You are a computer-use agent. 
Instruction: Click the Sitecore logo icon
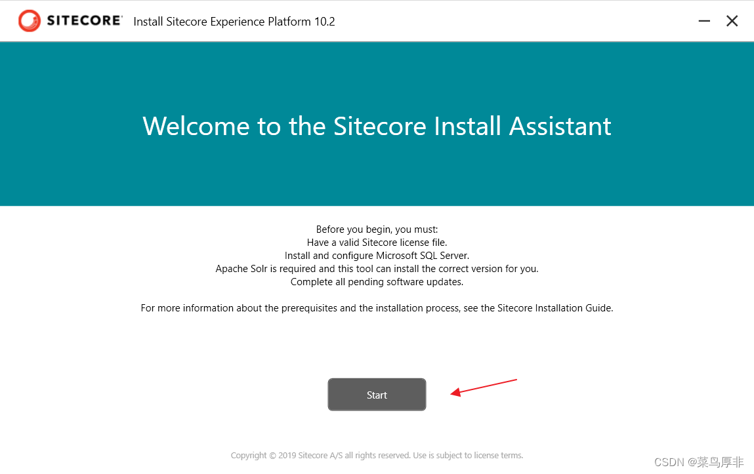click(x=30, y=20)
